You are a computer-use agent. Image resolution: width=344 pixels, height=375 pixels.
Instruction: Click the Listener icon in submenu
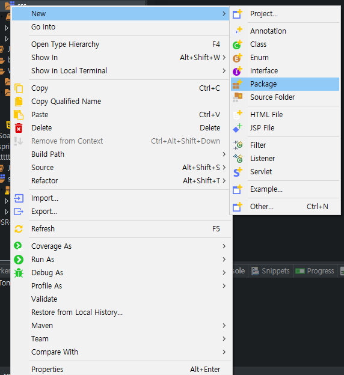pos(238,158)
